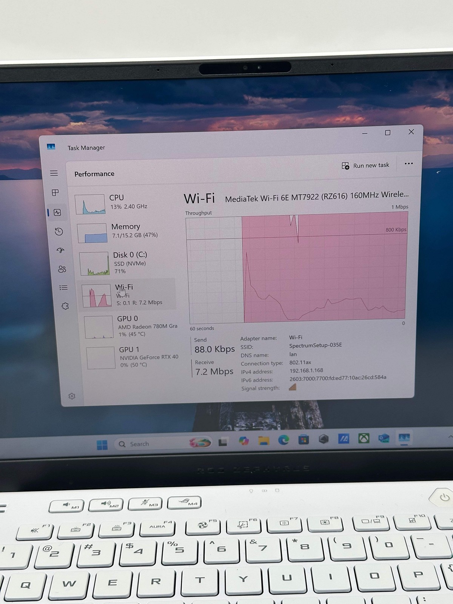The image size is (453, 604).
Task: Open the Windows Start menu
Action: 102,445
